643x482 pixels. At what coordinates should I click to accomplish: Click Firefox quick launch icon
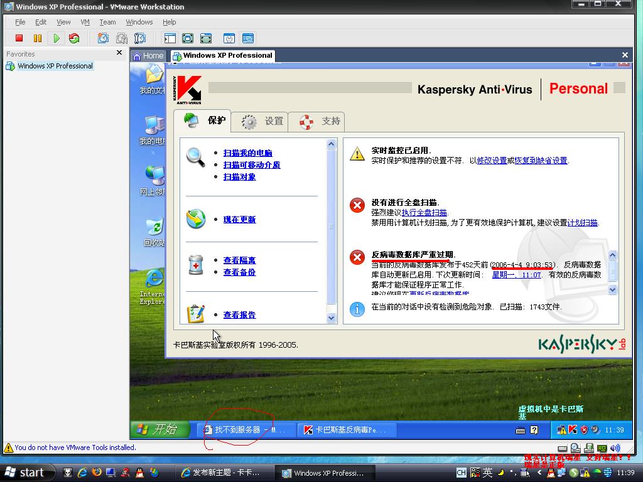96,472
